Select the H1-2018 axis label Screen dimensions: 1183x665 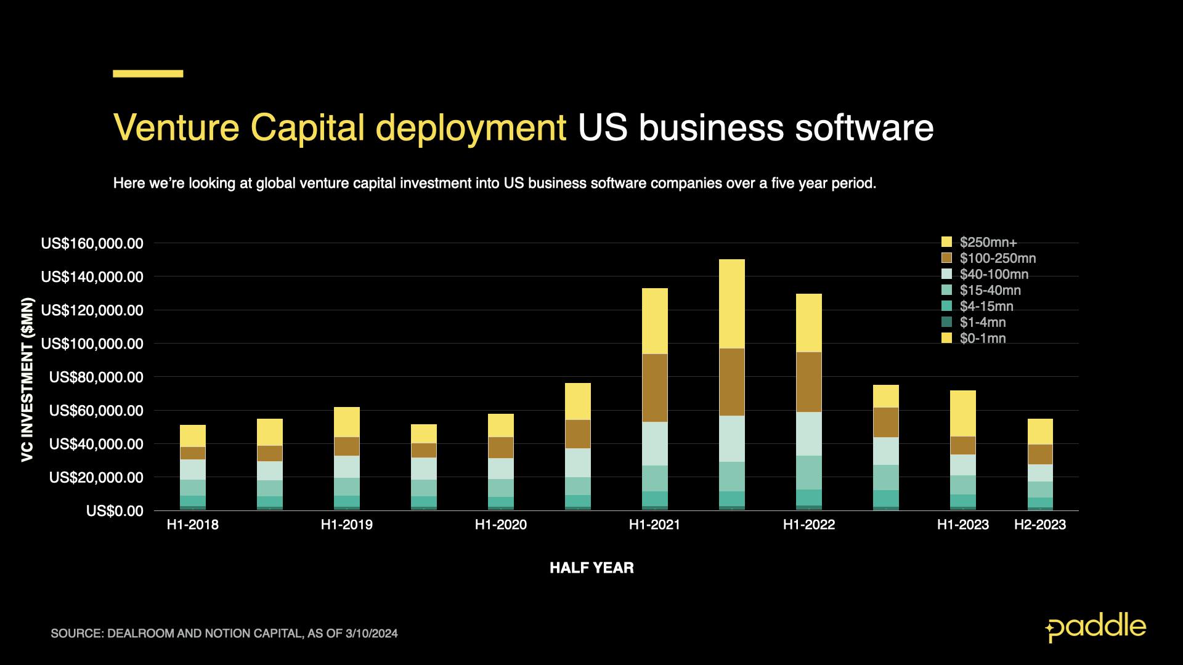[193, 525]
